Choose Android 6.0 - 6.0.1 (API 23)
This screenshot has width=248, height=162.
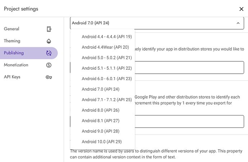click(102, 79)
